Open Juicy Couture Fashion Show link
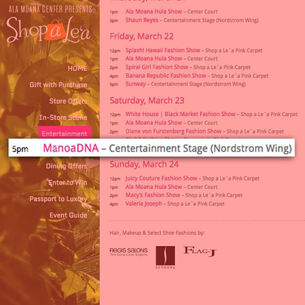 click(x=161, y=178)
